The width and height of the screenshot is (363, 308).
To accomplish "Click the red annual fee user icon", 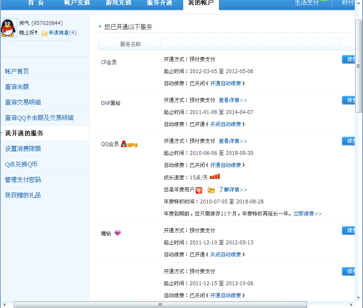I will [199, 191].
